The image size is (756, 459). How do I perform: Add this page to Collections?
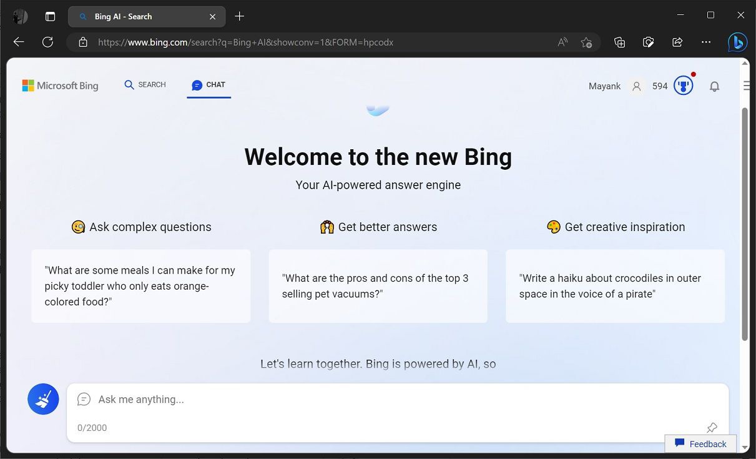(619, 42)
